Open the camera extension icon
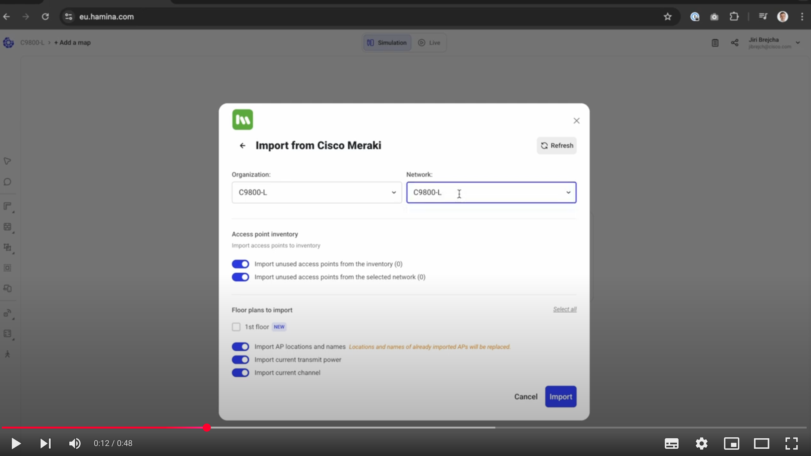 [x=714, y=17]
